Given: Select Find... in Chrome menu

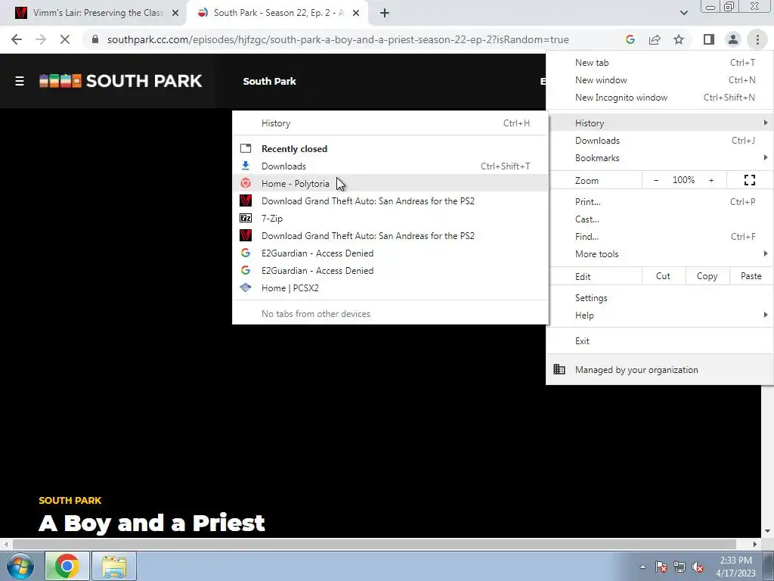Looking at the screenshot, I should coord(659,237).
